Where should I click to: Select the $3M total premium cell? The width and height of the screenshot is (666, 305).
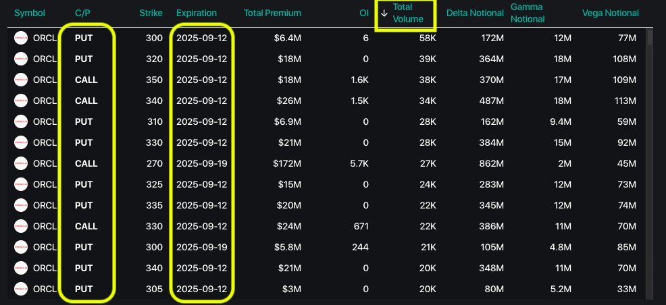[x=292, y=289]
